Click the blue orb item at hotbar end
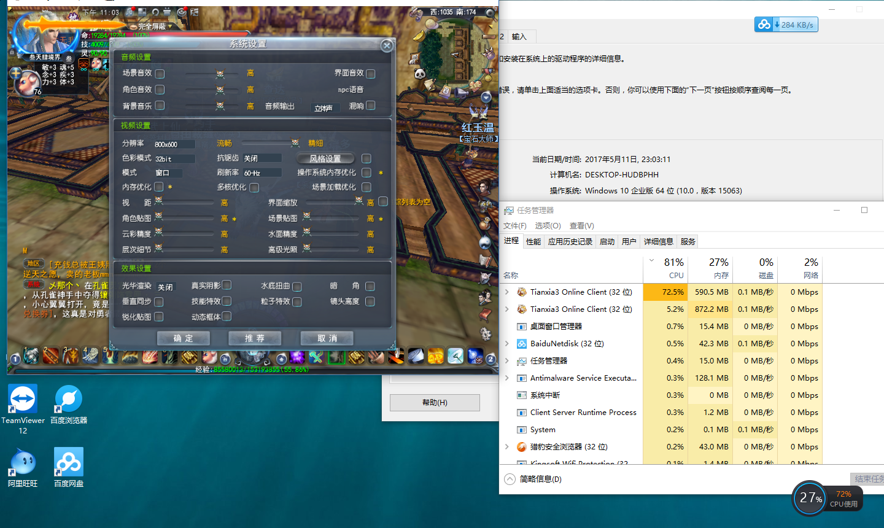The width and height of the screenshot is (884, 528). pos(475,355)
